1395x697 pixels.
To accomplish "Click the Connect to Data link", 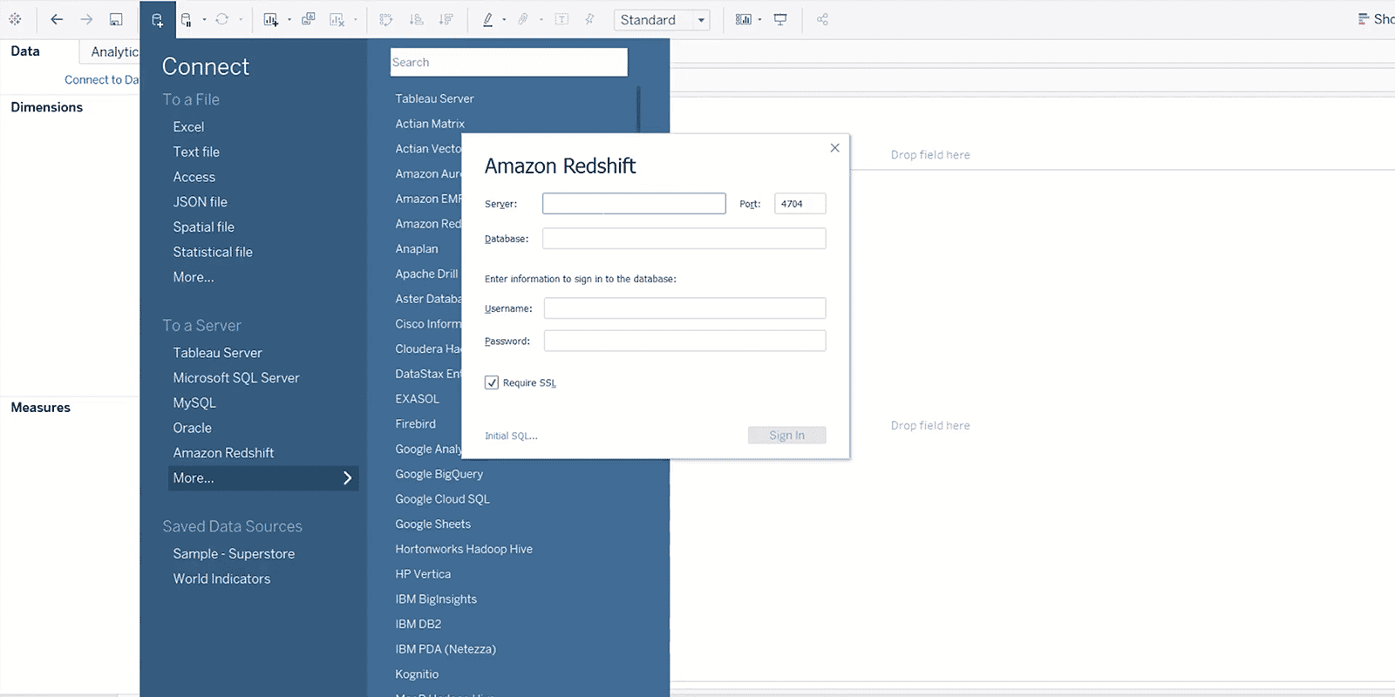I will (x=101, y=79).
